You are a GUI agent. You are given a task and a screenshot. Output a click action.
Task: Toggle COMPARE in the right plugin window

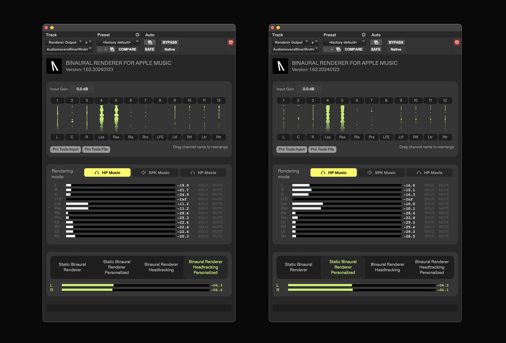354,49
